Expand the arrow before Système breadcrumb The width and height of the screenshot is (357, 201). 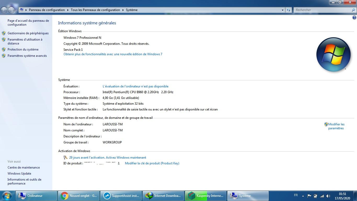coord(123,10)
